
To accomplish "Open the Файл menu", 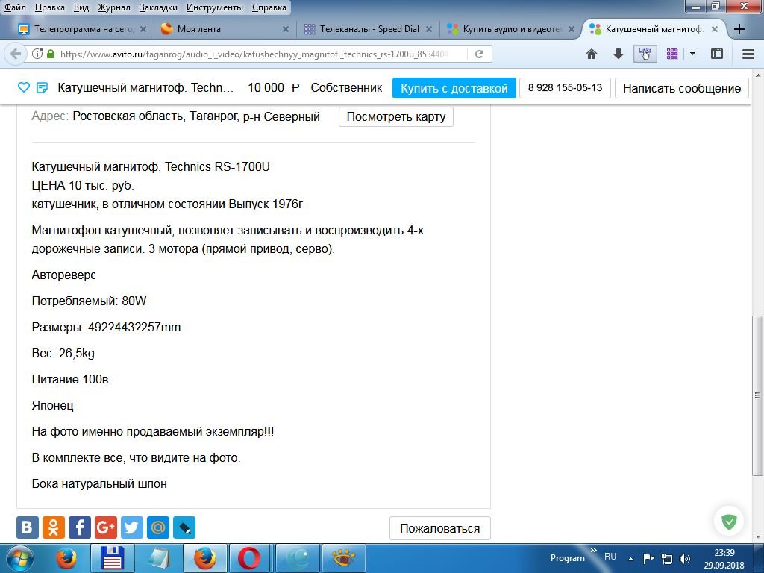I will [15, 7].
